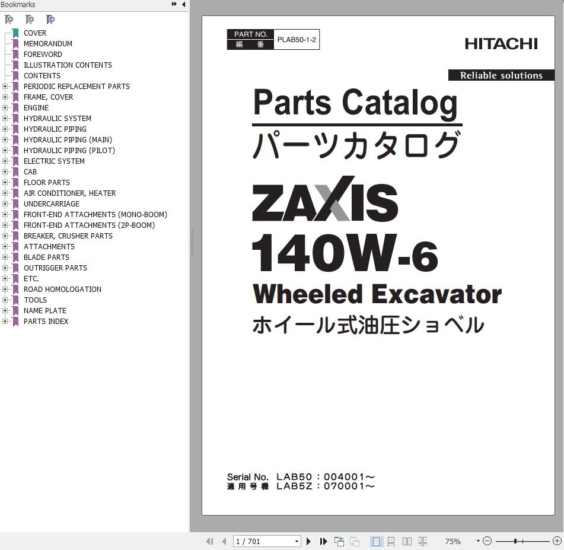The height and width of the screenshot is (550, 564).
Task: Click the next view icon
Action: click(x=355, y=541)
